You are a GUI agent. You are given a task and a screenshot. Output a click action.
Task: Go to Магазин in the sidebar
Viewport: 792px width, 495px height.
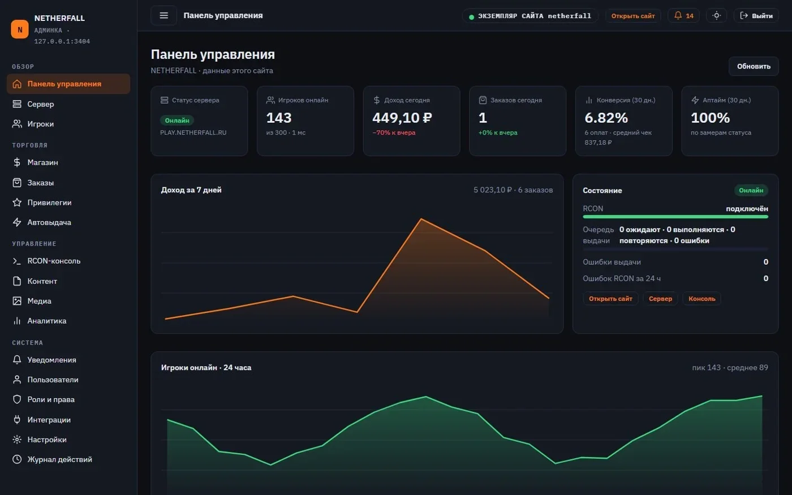pos(68,162)
